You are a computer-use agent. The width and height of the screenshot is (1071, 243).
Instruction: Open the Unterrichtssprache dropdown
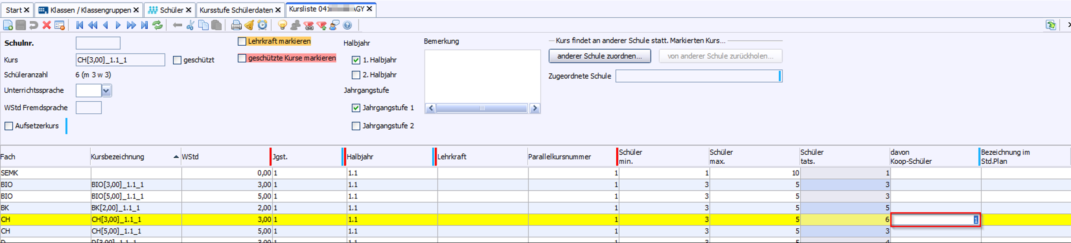pos(106,90)
